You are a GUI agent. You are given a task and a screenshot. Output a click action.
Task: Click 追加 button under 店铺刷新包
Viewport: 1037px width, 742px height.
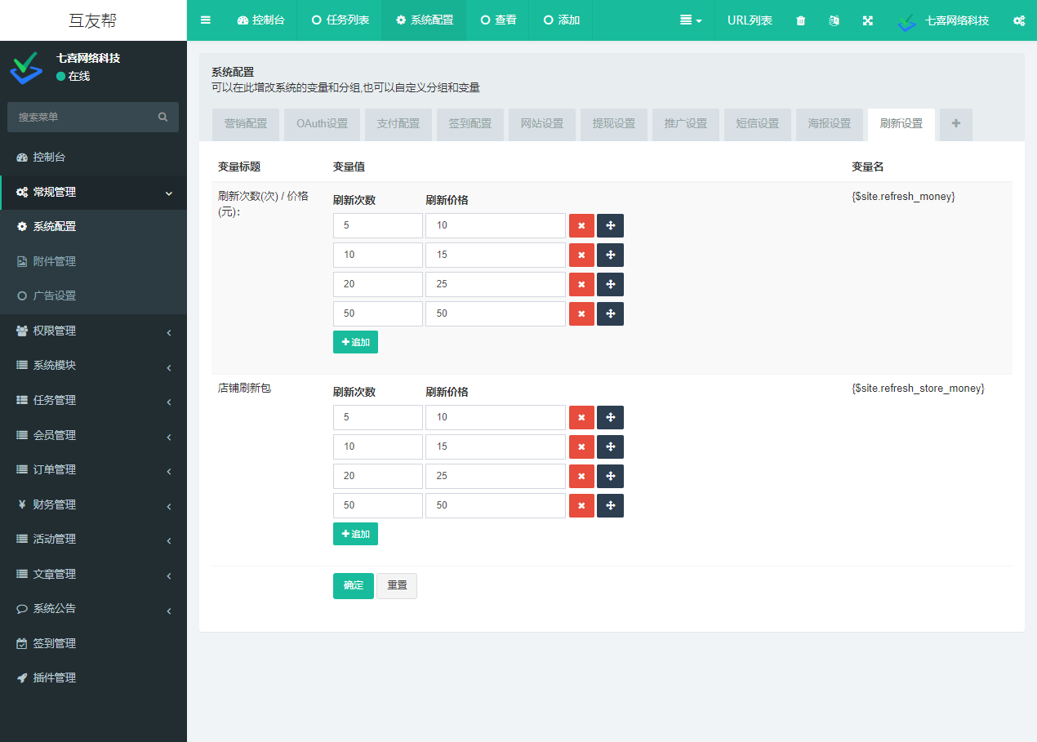[355, 534]
